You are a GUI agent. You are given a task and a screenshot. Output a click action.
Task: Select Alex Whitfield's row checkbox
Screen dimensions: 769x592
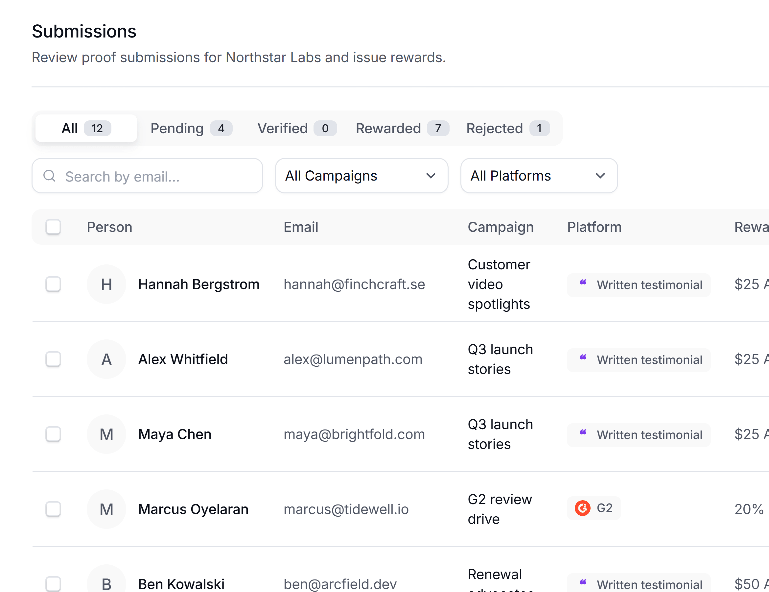coord(53,359)
